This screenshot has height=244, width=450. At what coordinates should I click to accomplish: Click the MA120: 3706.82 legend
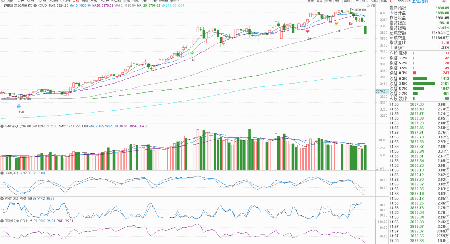(x=149, y=5)
